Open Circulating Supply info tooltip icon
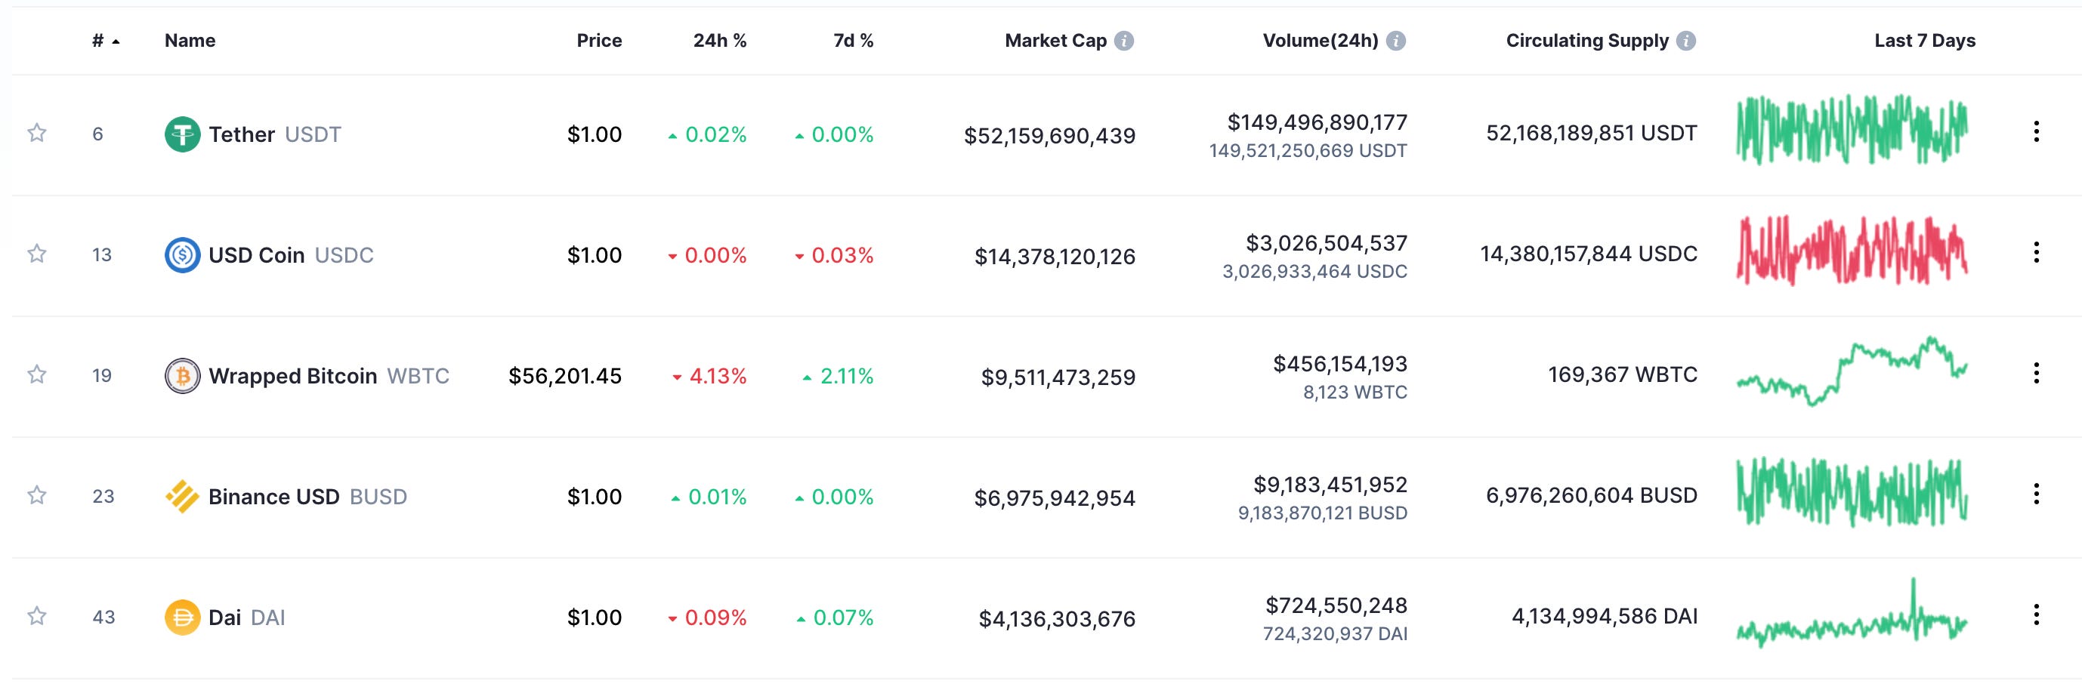Viewport: 2082px width, 693px height. [x=1686, y=40]
